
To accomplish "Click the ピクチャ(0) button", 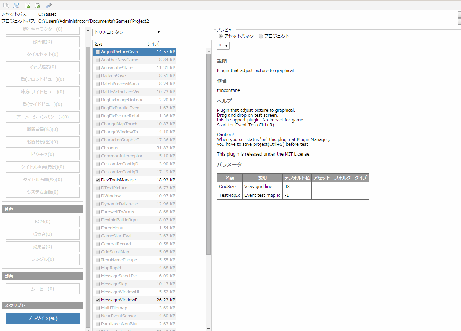I will point(43,155).
